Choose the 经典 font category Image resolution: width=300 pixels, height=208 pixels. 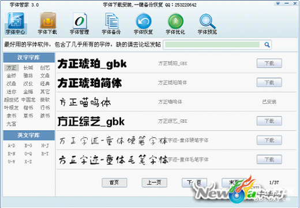(x=45, y=84)
